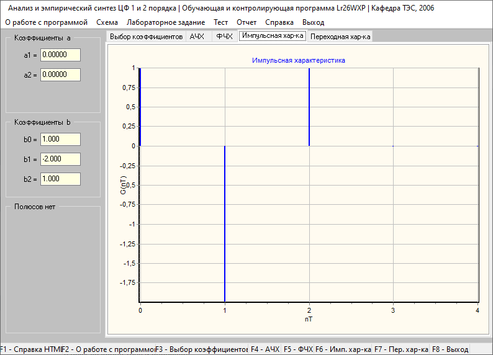Click the x-axis tick label '4'
The width and height of the screenshot is (493, 355).
(x=477, y=310)
